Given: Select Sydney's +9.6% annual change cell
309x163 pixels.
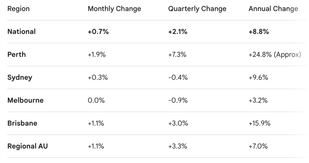Looking at the screenshot, I should click(x=258, y=77).
